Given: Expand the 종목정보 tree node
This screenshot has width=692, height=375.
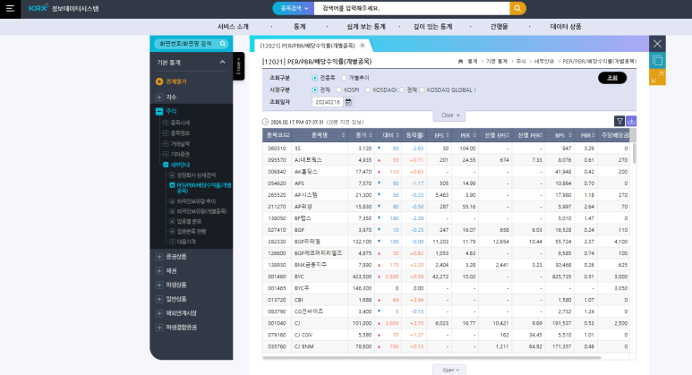Looking at the screenshot, I should point(166,133).
